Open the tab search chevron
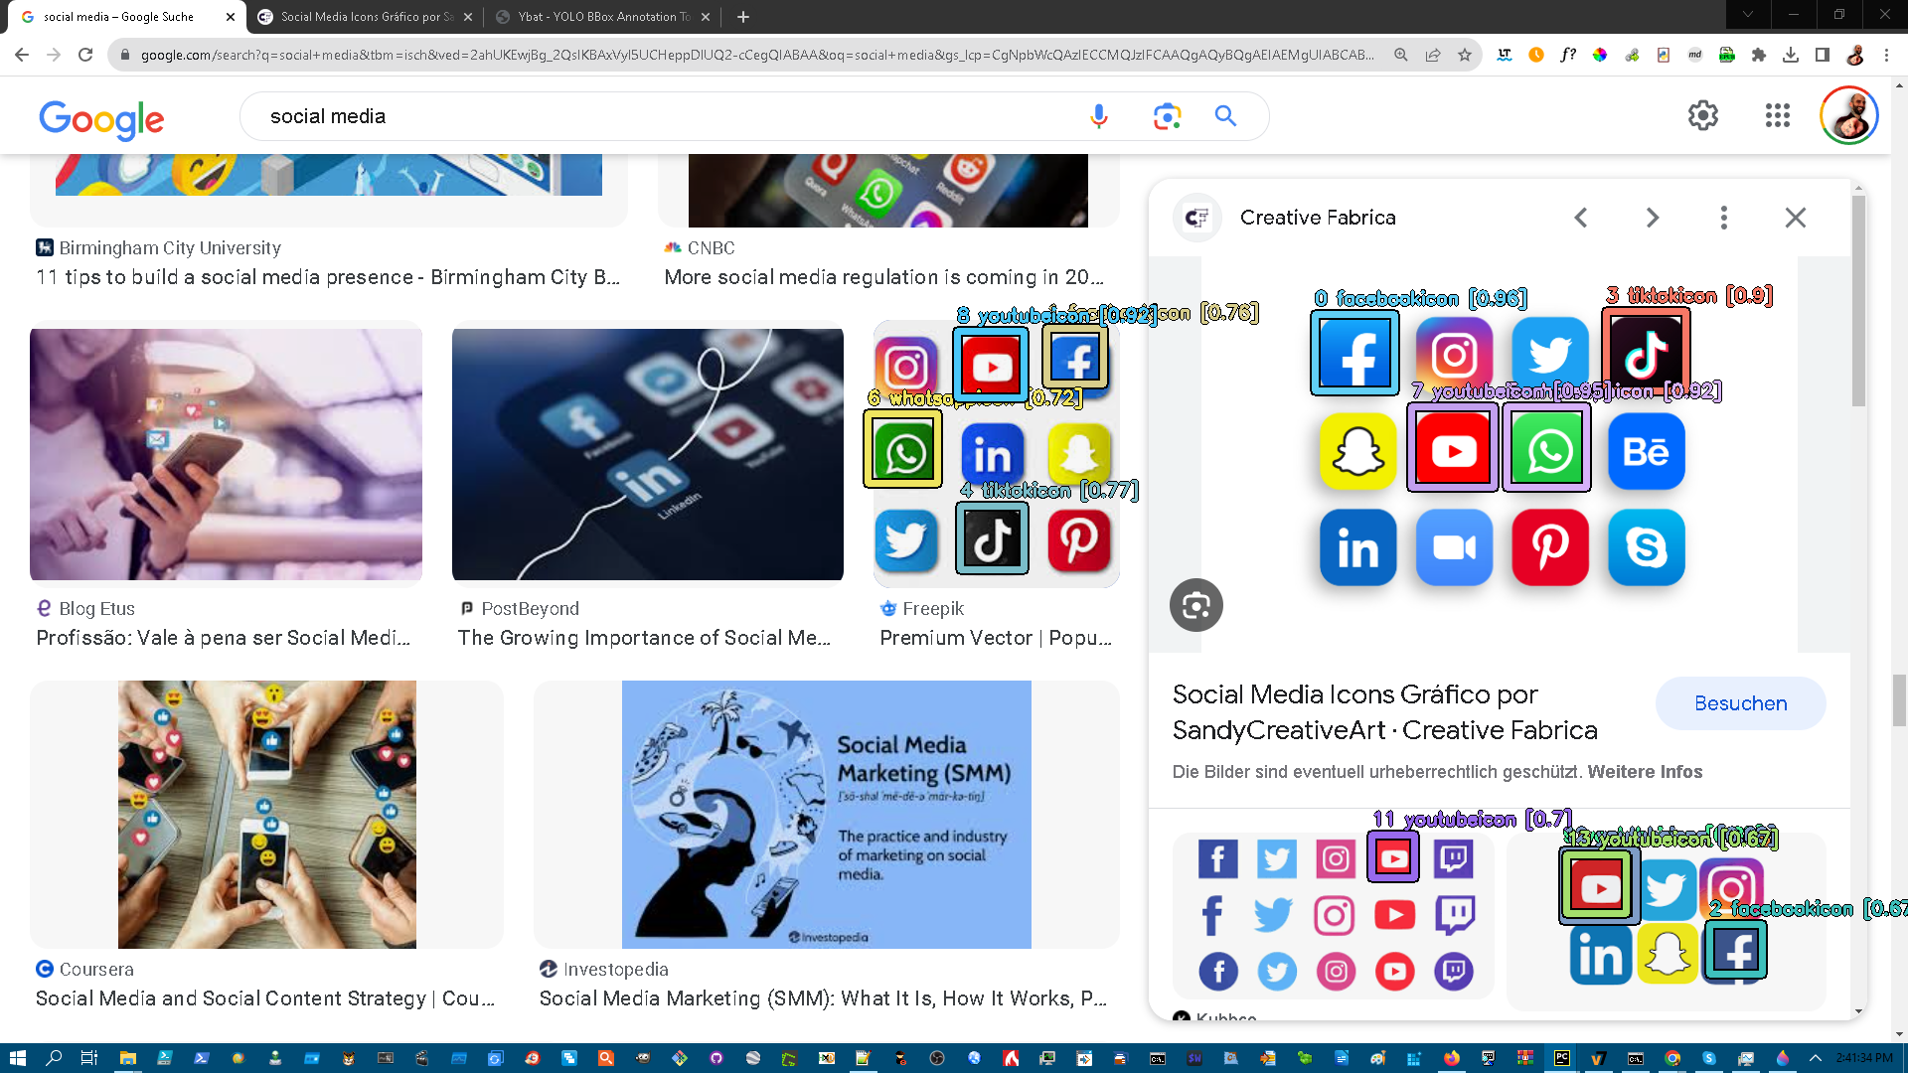Image resolution: width=1908 pixels, height=1073 pixels. coord(1748,15)
